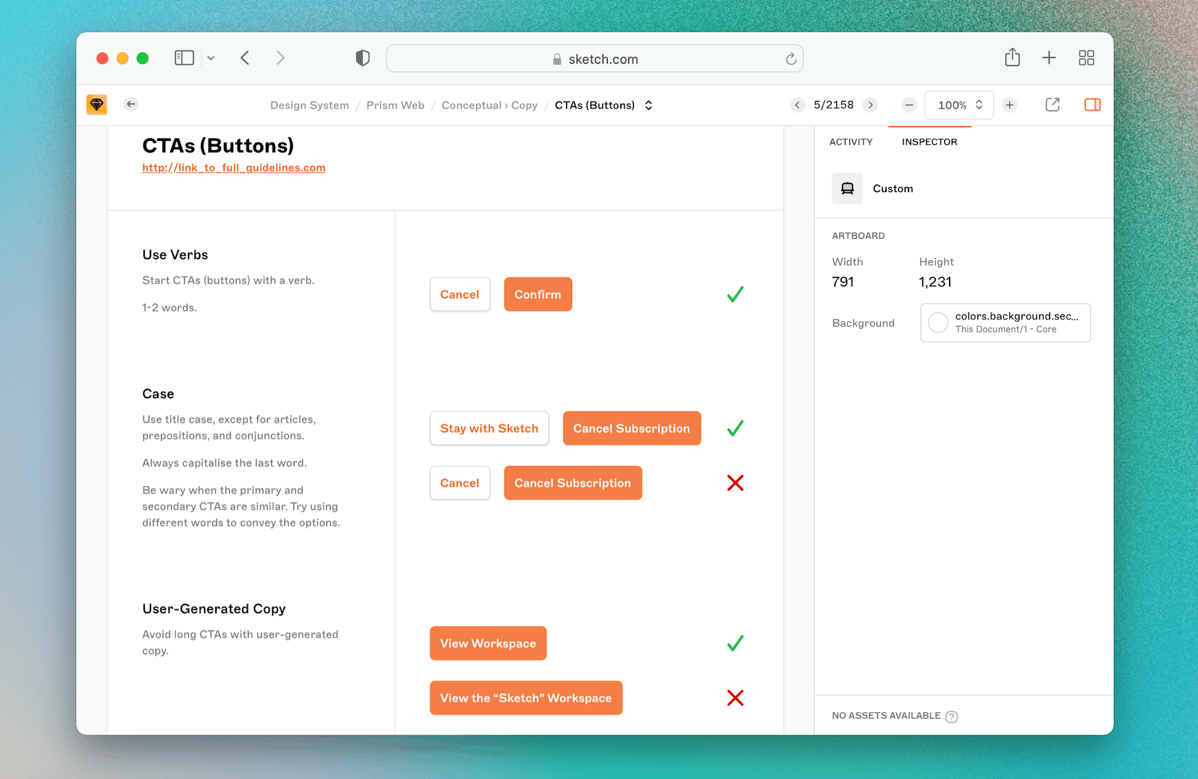Screen dimensions: 1198x779
Task: Open help via the No Assets question mark
Action: tap(952, 716)
